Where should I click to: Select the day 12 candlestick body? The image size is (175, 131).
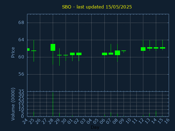(143, 49)
